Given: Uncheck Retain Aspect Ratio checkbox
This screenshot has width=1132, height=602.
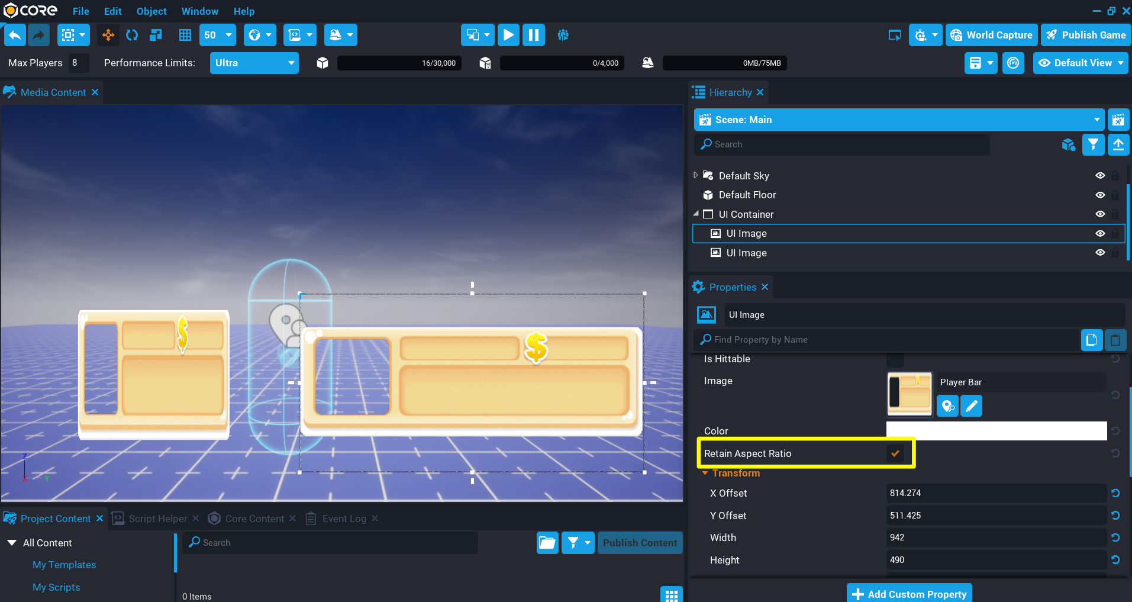Looking at the screenshot, I should 895,453.
